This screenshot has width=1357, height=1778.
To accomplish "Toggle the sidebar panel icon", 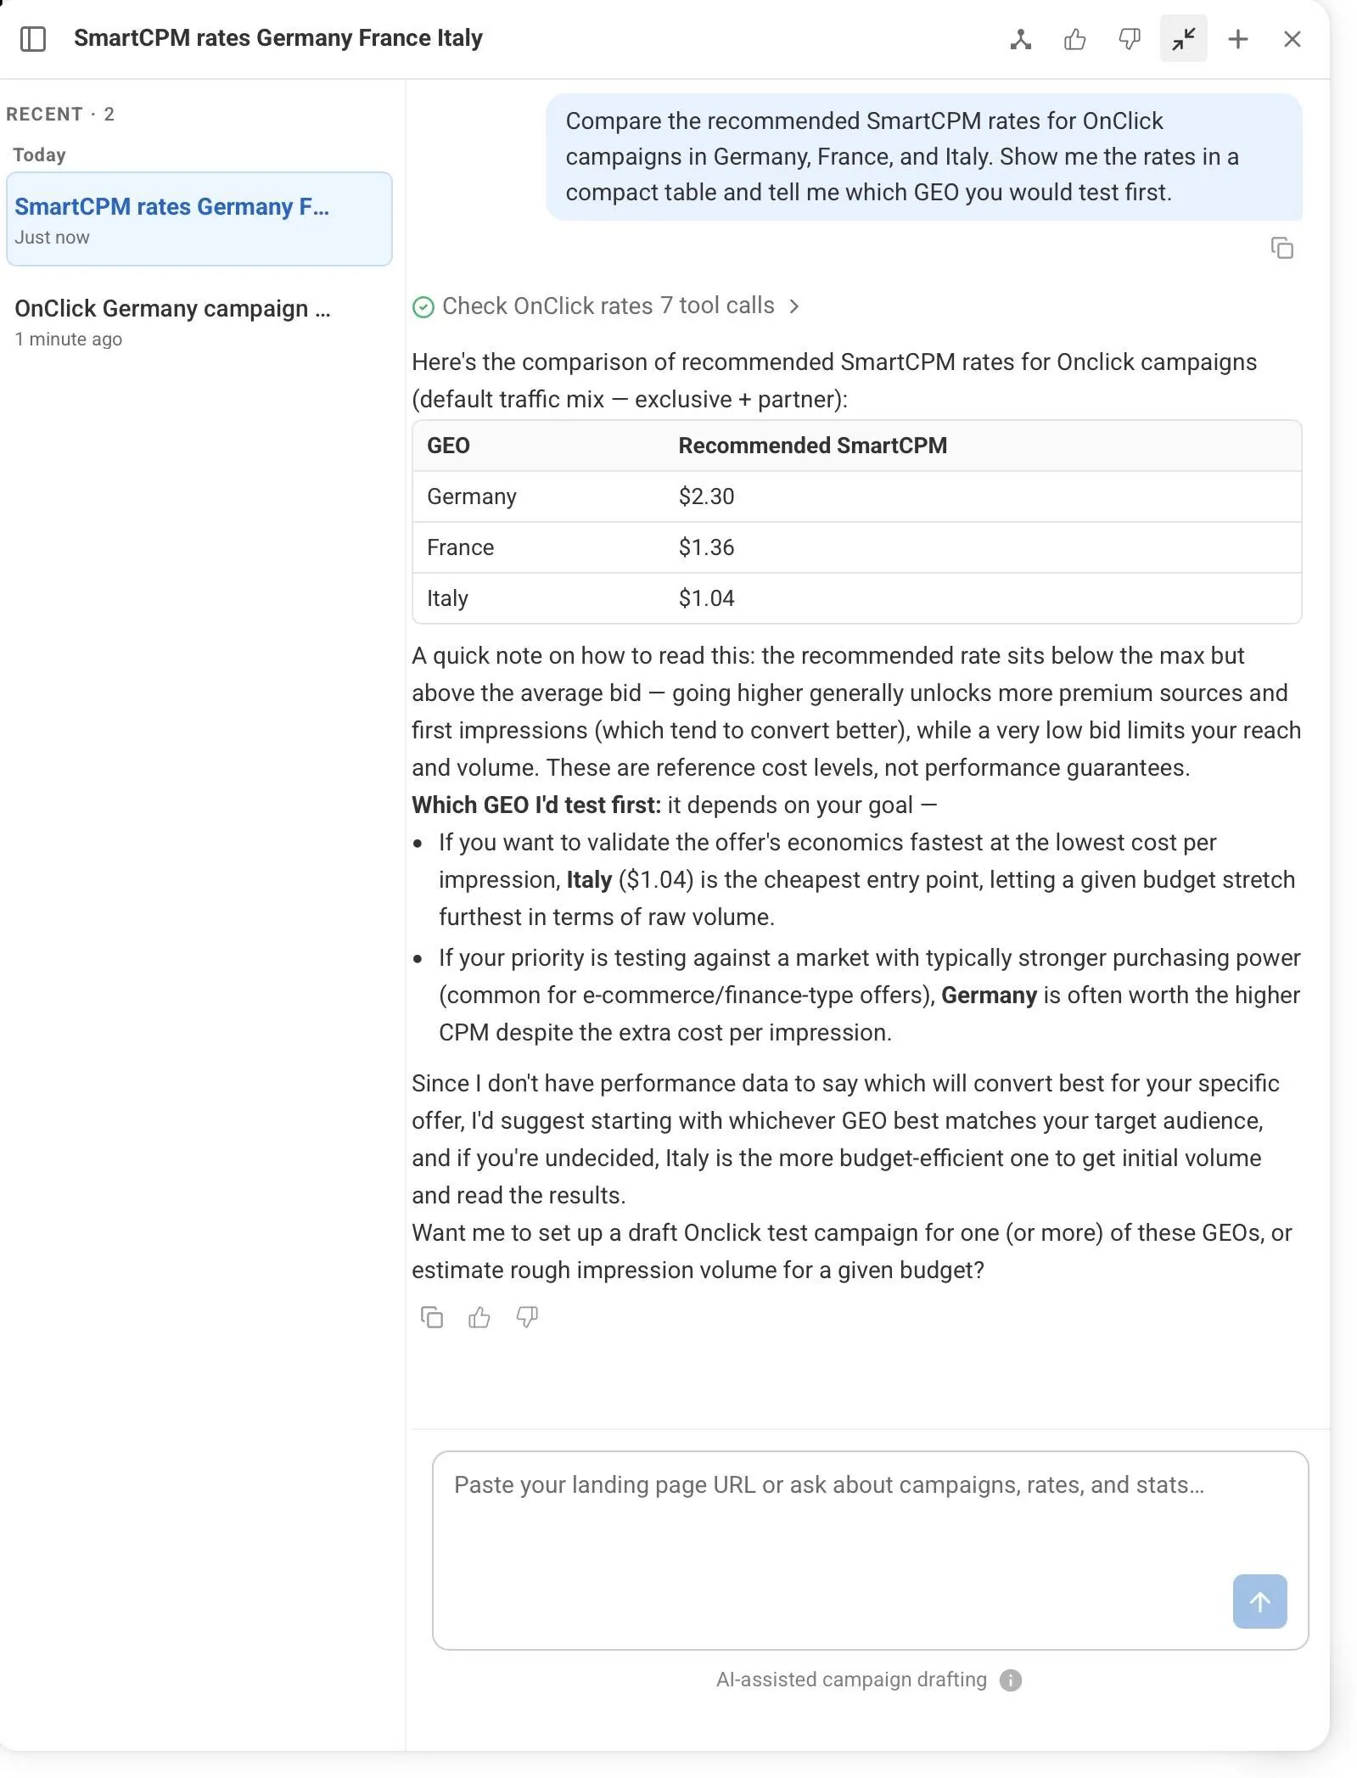I will tap(32, 39).
